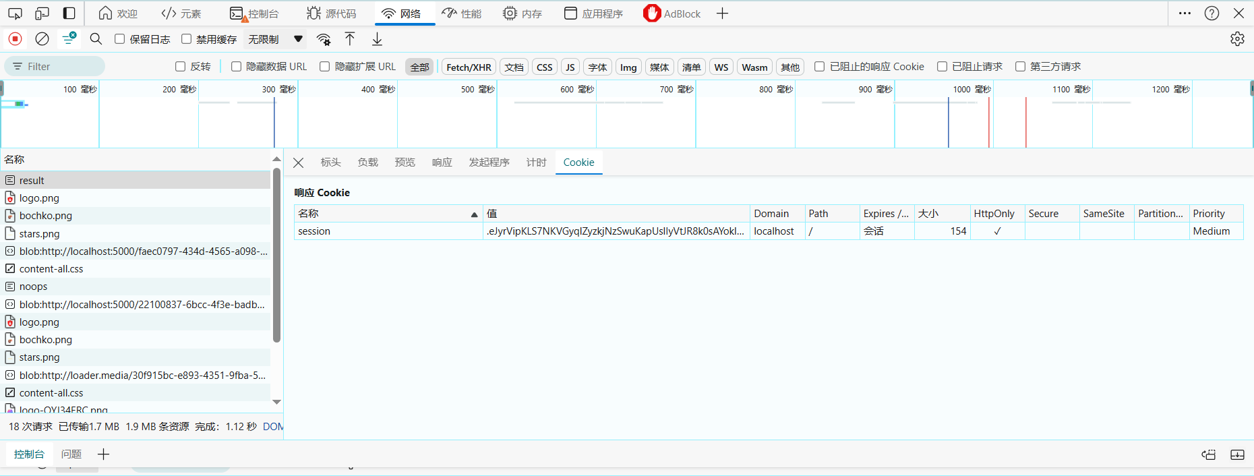Sort cookies by 名称 column header
The image size is (1254, 476).
click(388, 214)
